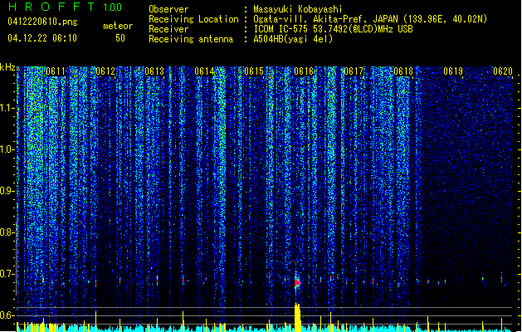Click the 0617 time marker
The image size is (522, 332).
tap(354, 71)
